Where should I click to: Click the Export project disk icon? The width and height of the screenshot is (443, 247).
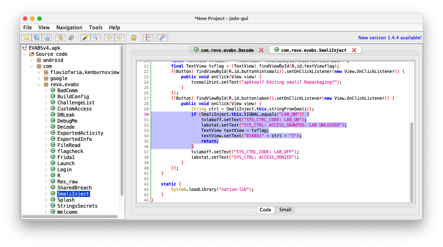click(46, 38)
